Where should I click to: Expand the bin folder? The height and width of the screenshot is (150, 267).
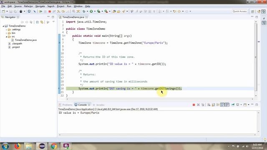click(7, 33)
